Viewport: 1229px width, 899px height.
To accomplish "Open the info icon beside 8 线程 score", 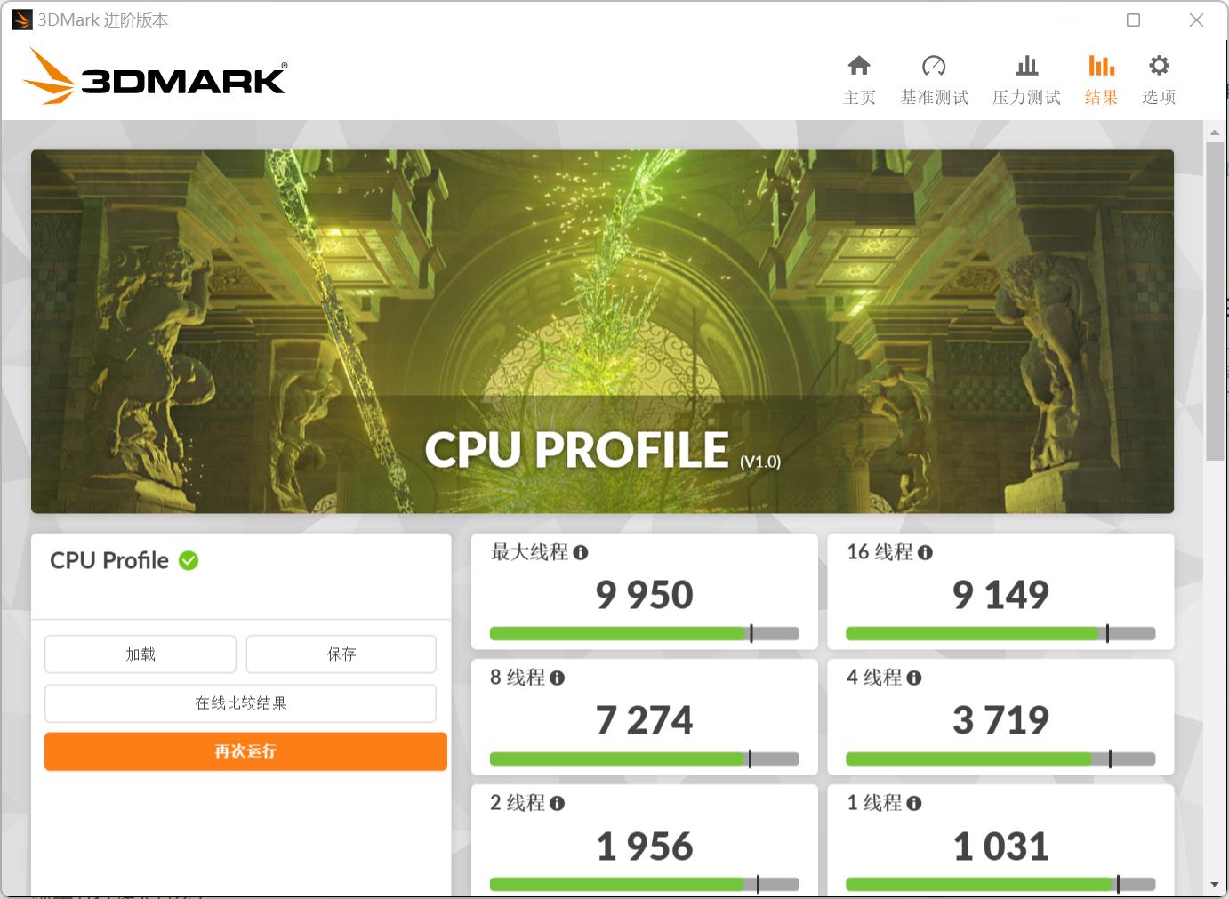I will 558,678.
